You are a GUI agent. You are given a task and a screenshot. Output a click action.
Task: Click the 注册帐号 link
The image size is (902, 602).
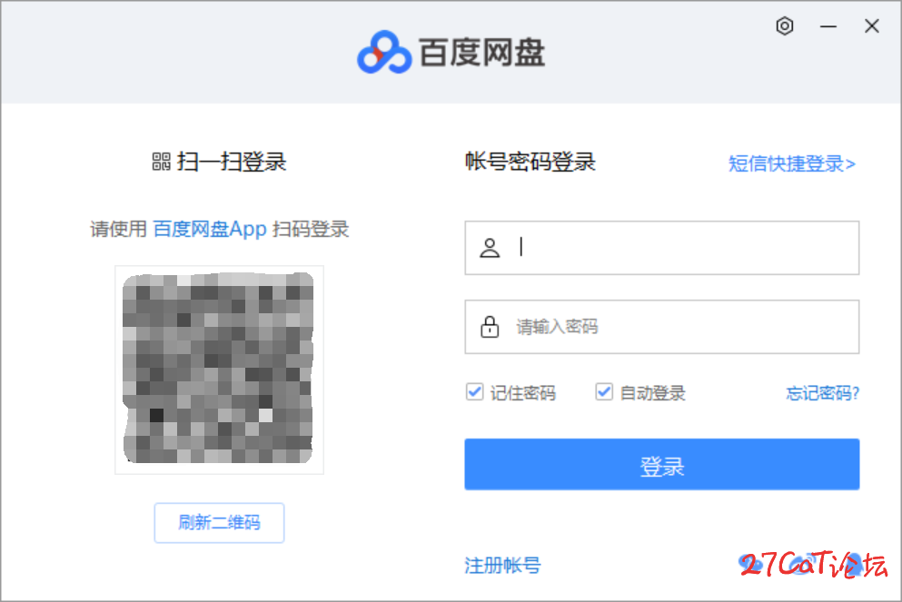pos(502,566)
